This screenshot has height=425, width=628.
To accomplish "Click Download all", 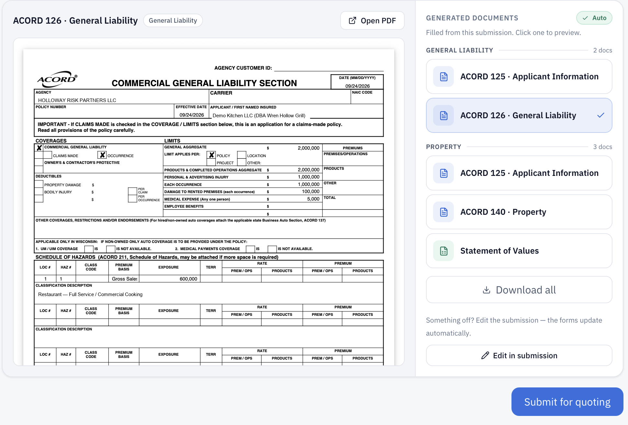I will tap(519, 290).
